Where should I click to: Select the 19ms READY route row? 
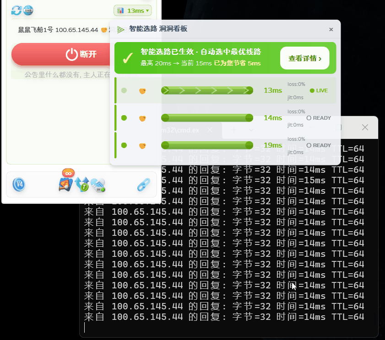pyautogui.click(x=225, y=145)
